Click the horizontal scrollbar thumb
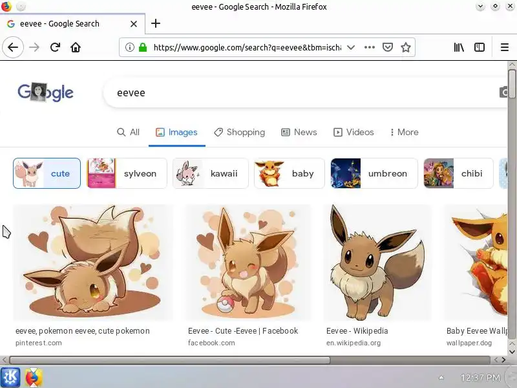Screen dimensions: 517x388 [x=169, y=360]
